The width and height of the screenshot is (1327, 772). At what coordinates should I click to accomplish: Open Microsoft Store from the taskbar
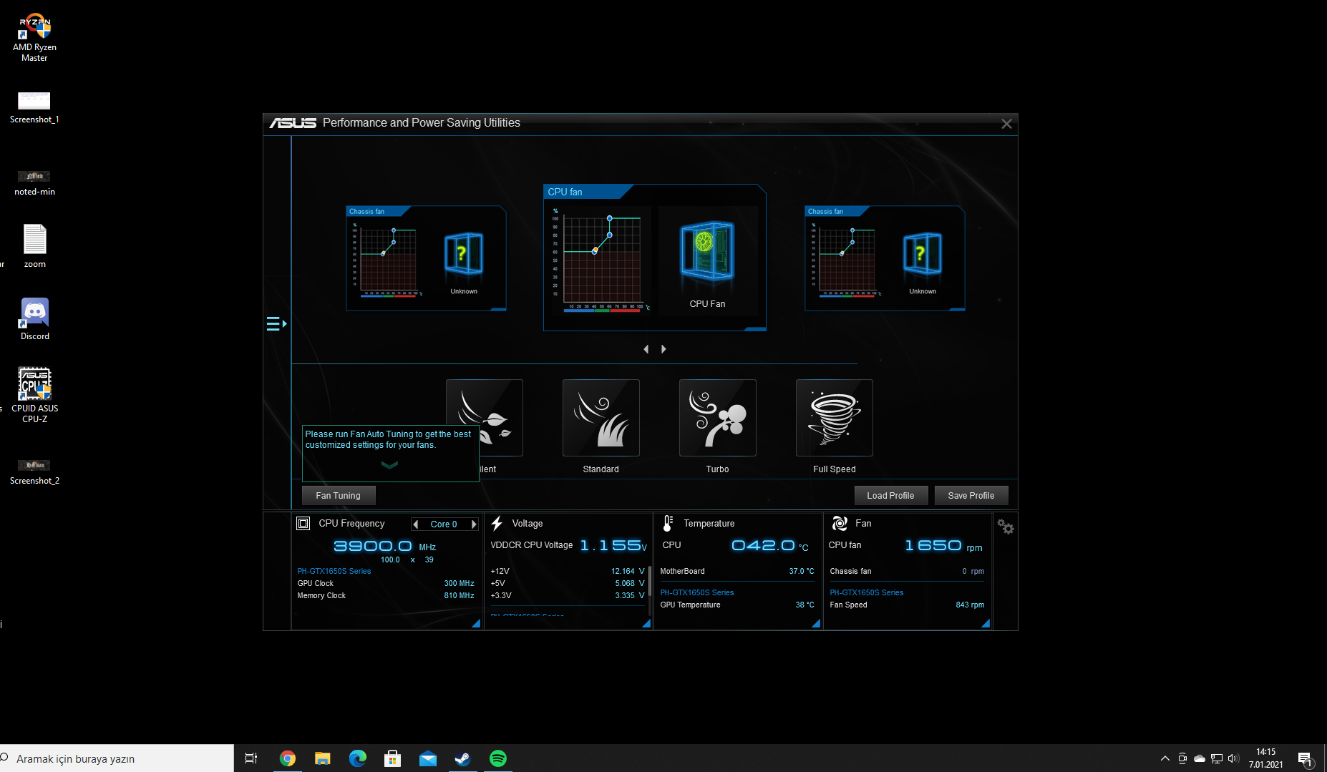tap(392, 758)
